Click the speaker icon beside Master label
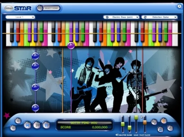The width and height of the screenshot is (184, 137). click(x=117, y=135)
